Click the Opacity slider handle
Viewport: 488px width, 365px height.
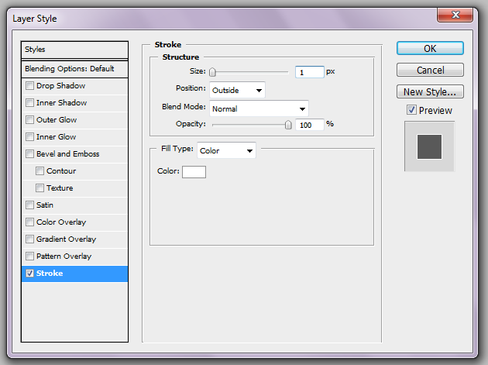coord(289,124)
